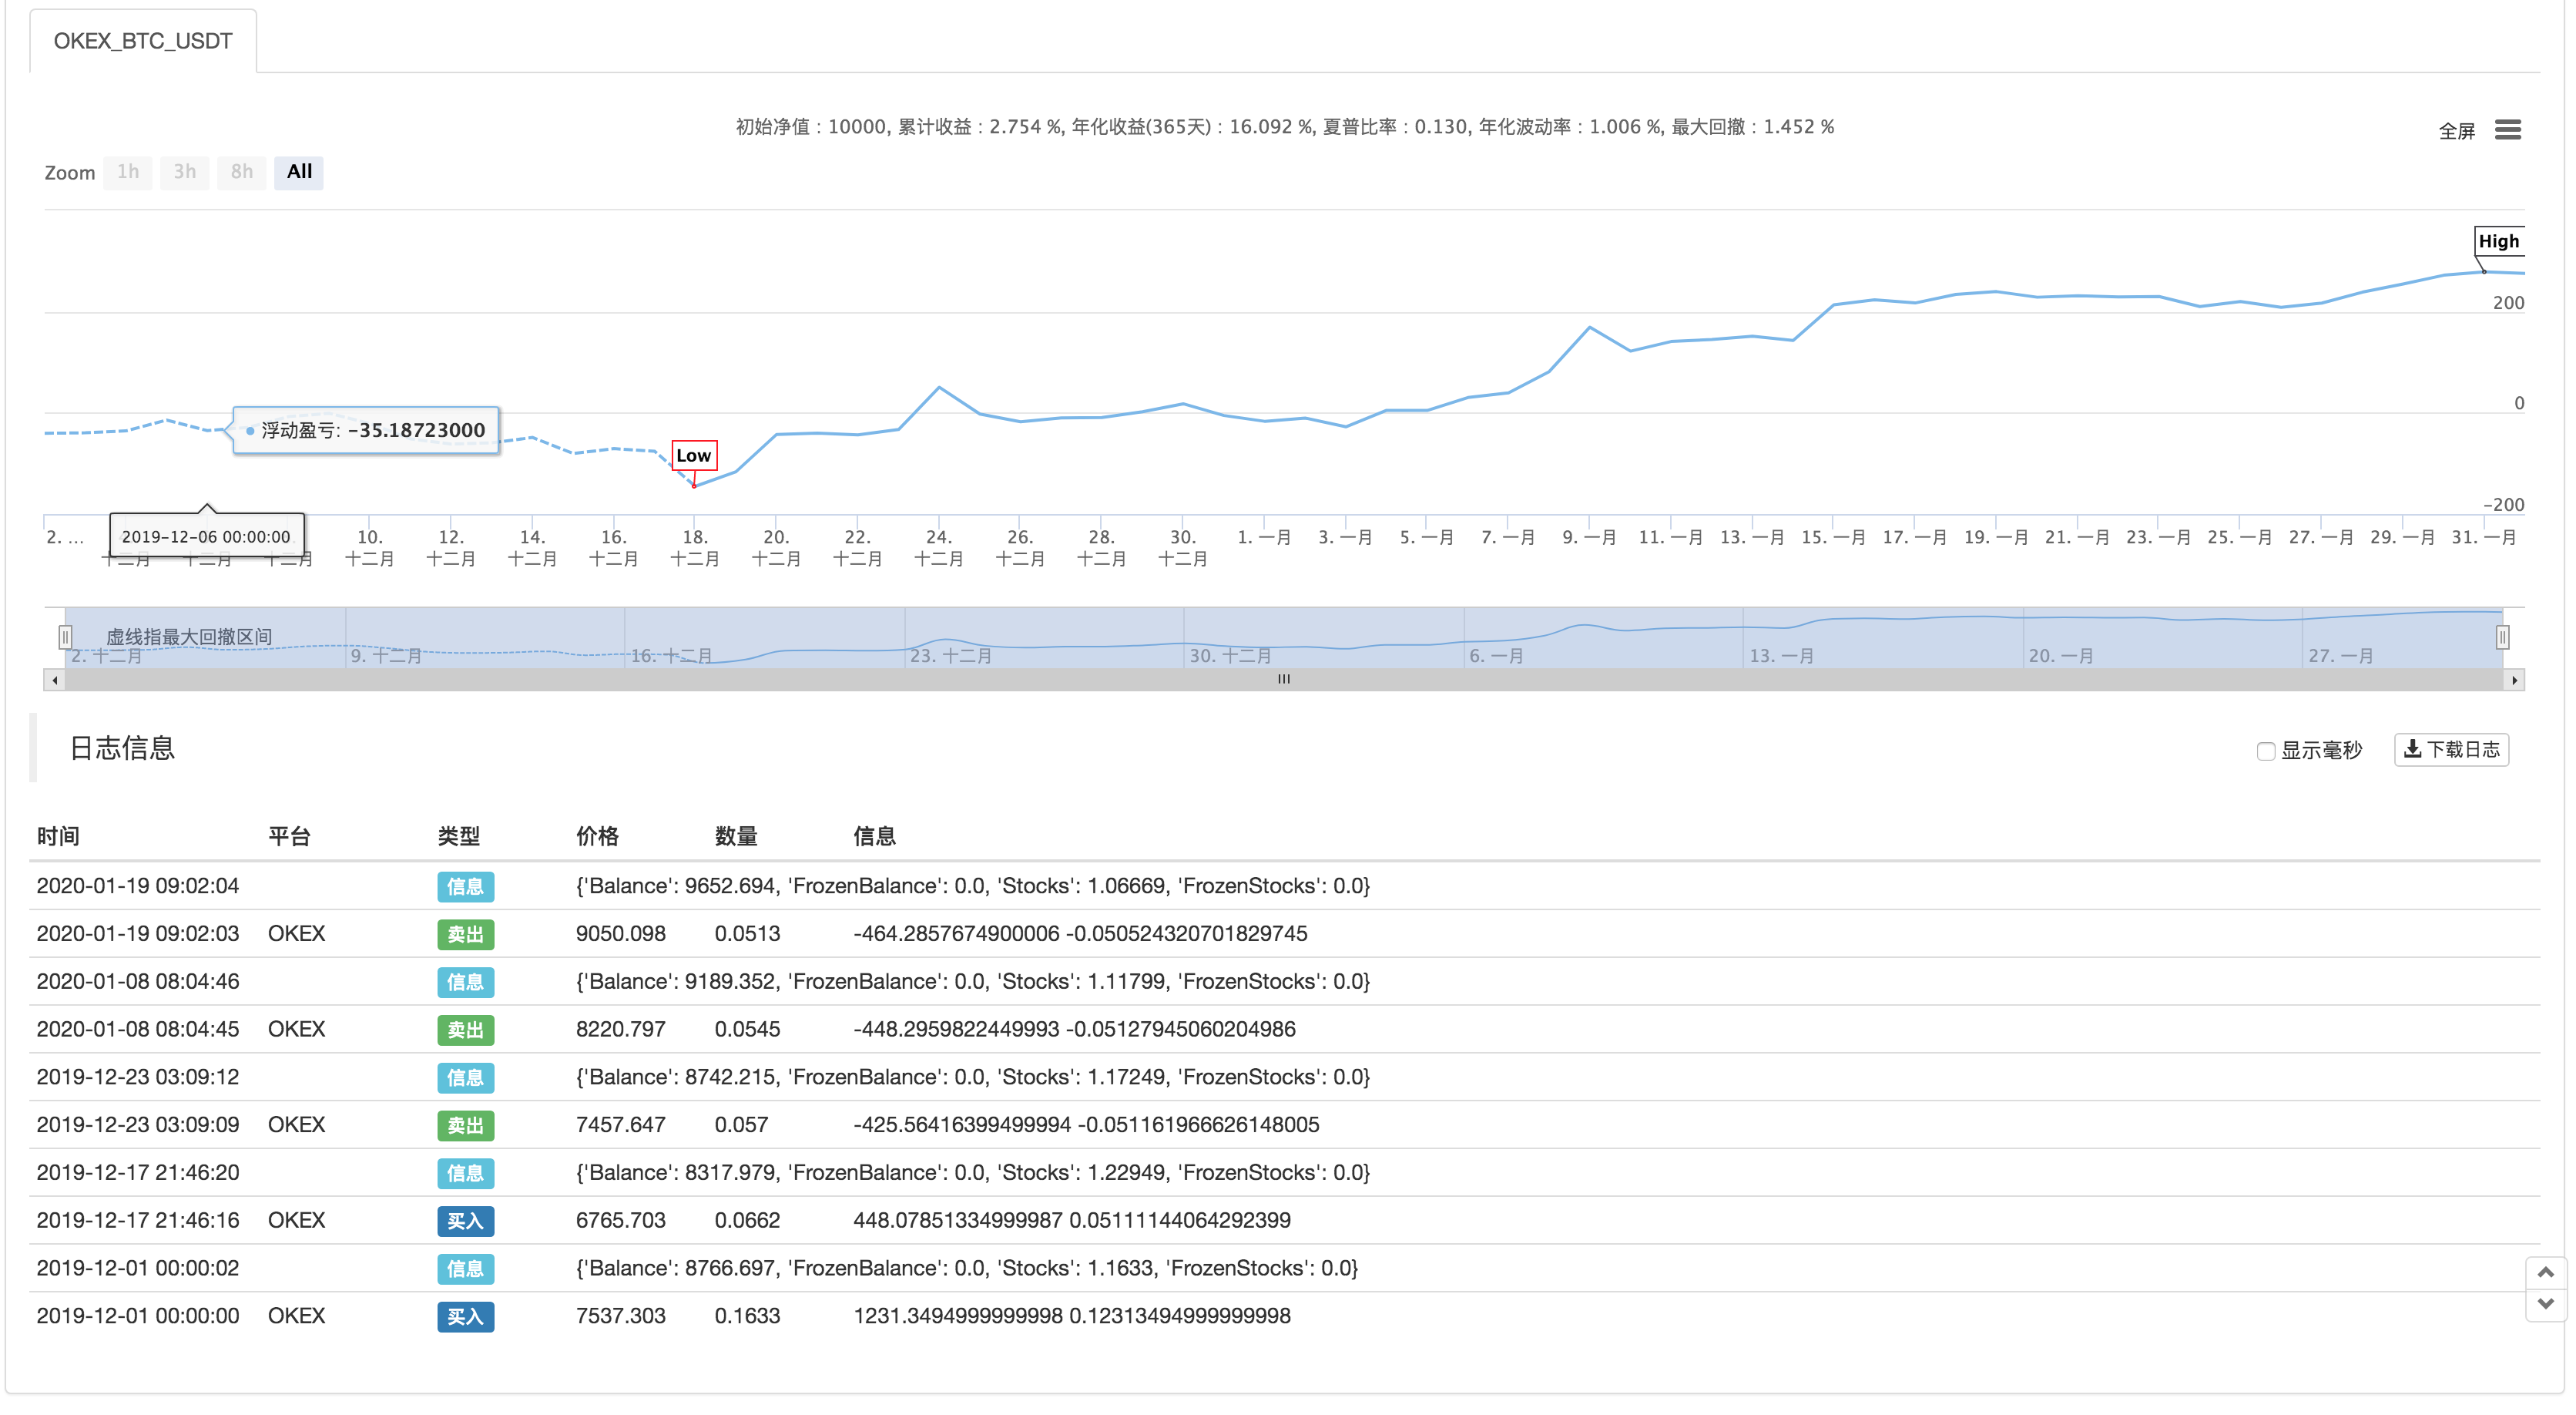Click the balance info text with Balance 9652.694
This screenshot has height=1415, width=2576.
[x=973, y=886]
